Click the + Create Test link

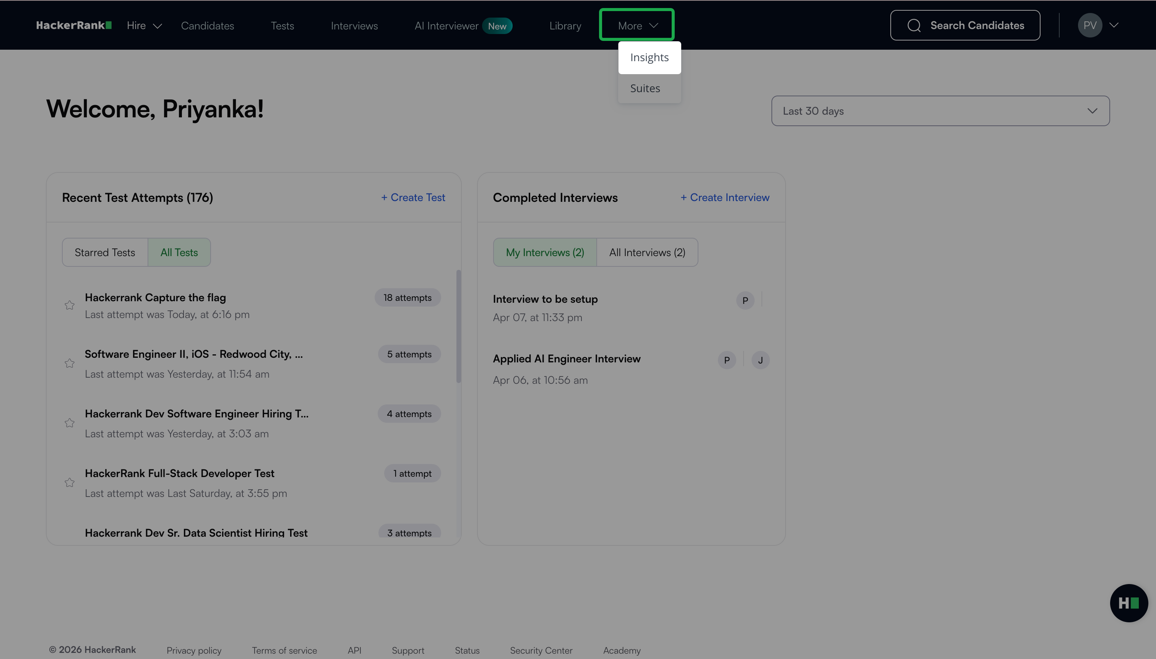[x=413, y=197]
